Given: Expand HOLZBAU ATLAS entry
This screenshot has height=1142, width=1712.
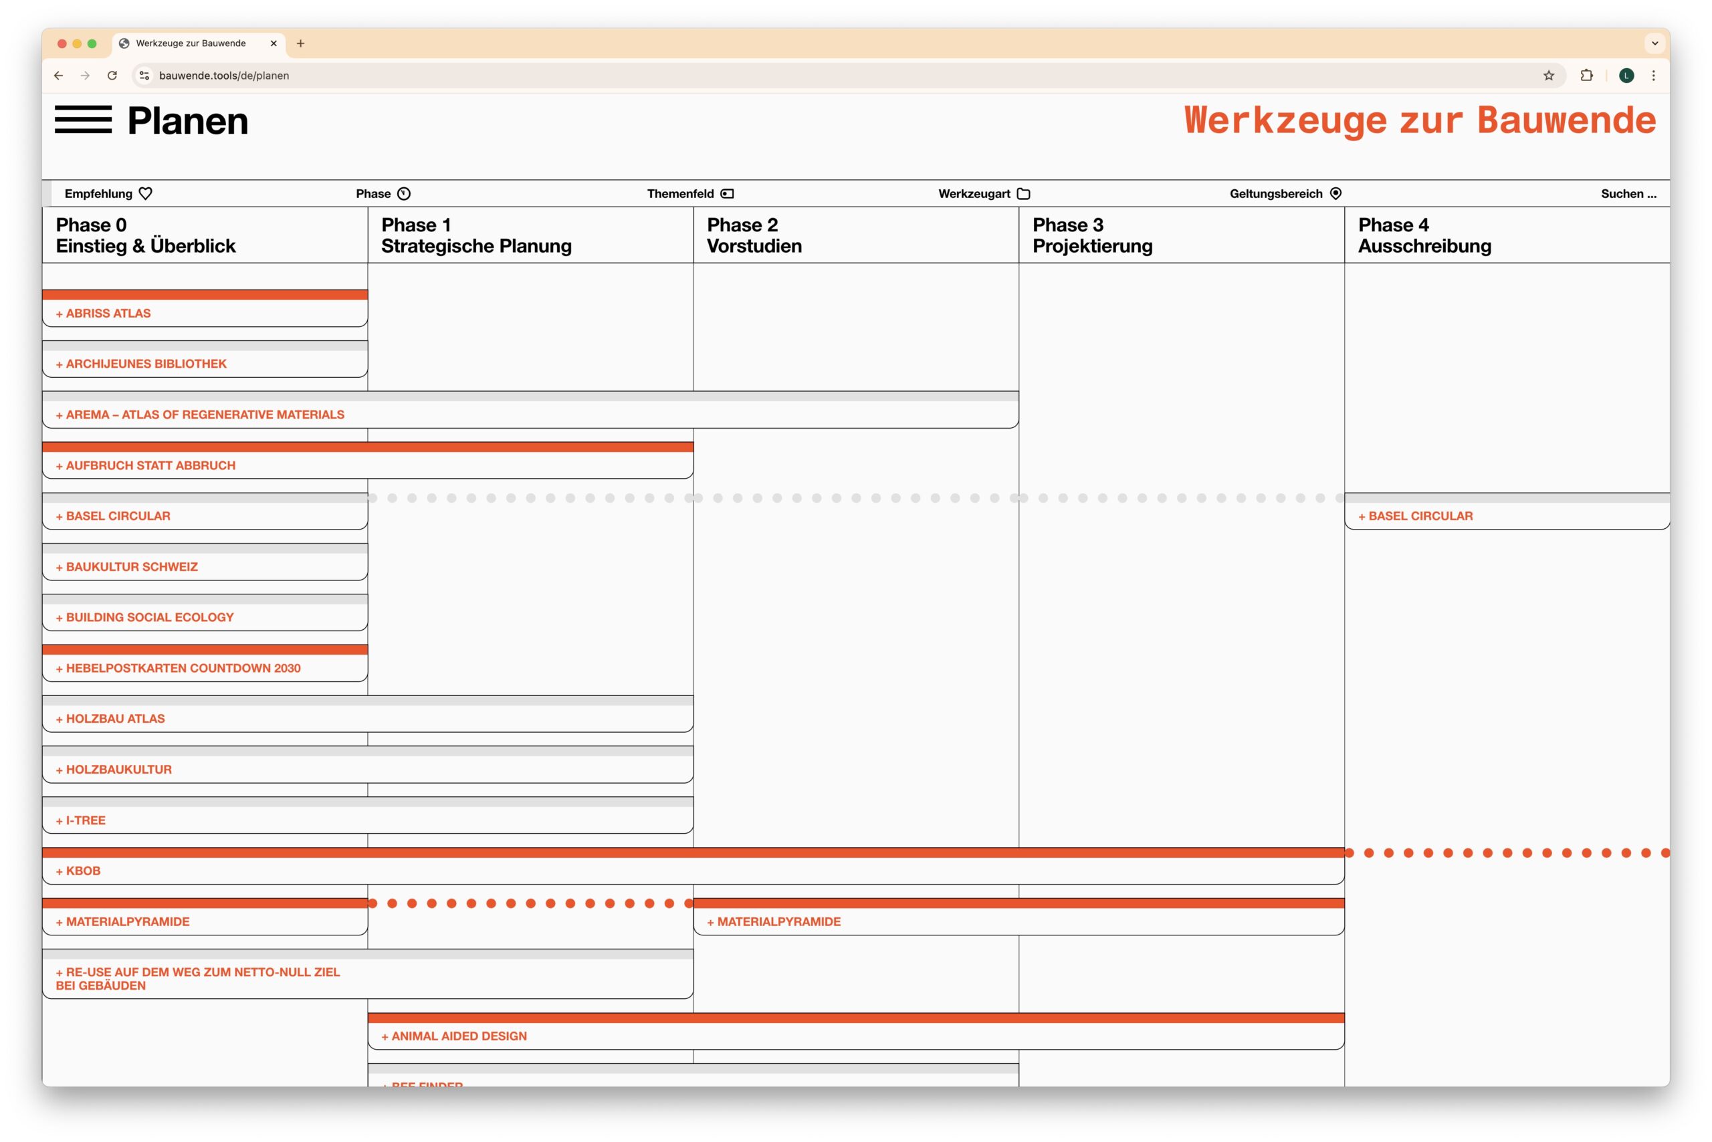Looking at the screenshot, I should click(111, 719).
